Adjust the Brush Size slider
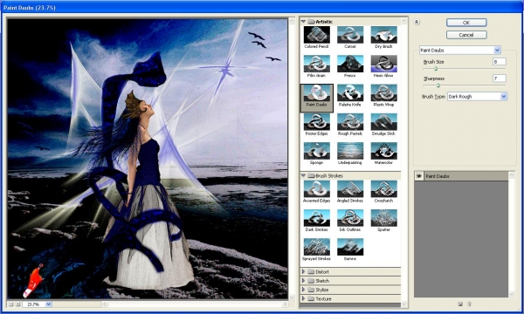524x314 pixels. [436, 69]
